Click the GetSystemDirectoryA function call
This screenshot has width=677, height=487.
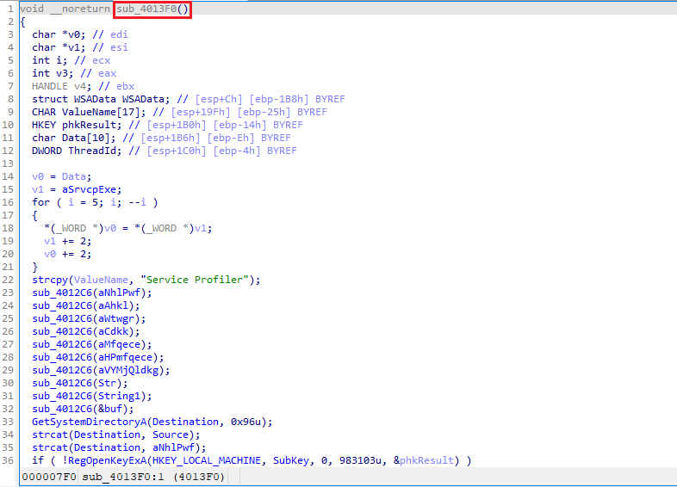89,422
